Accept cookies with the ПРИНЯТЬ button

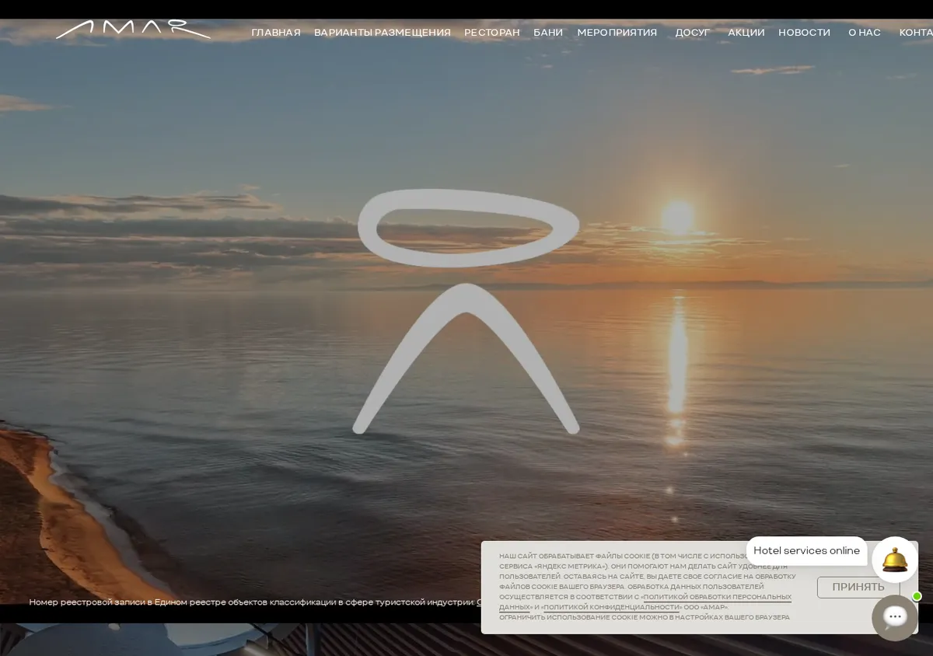coord(858,588)
